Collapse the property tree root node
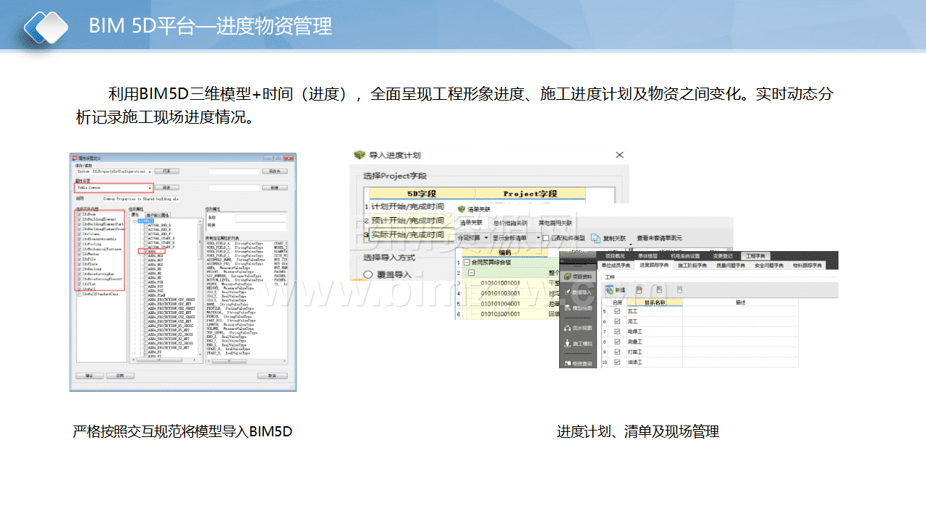The width and height of the screenshot is (926, 521). click(x=135, y=221)
